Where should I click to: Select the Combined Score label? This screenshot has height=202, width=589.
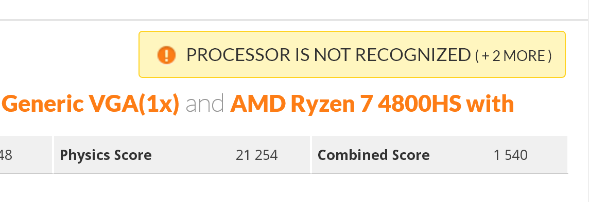pyautogui.click(x=373, y=155)
